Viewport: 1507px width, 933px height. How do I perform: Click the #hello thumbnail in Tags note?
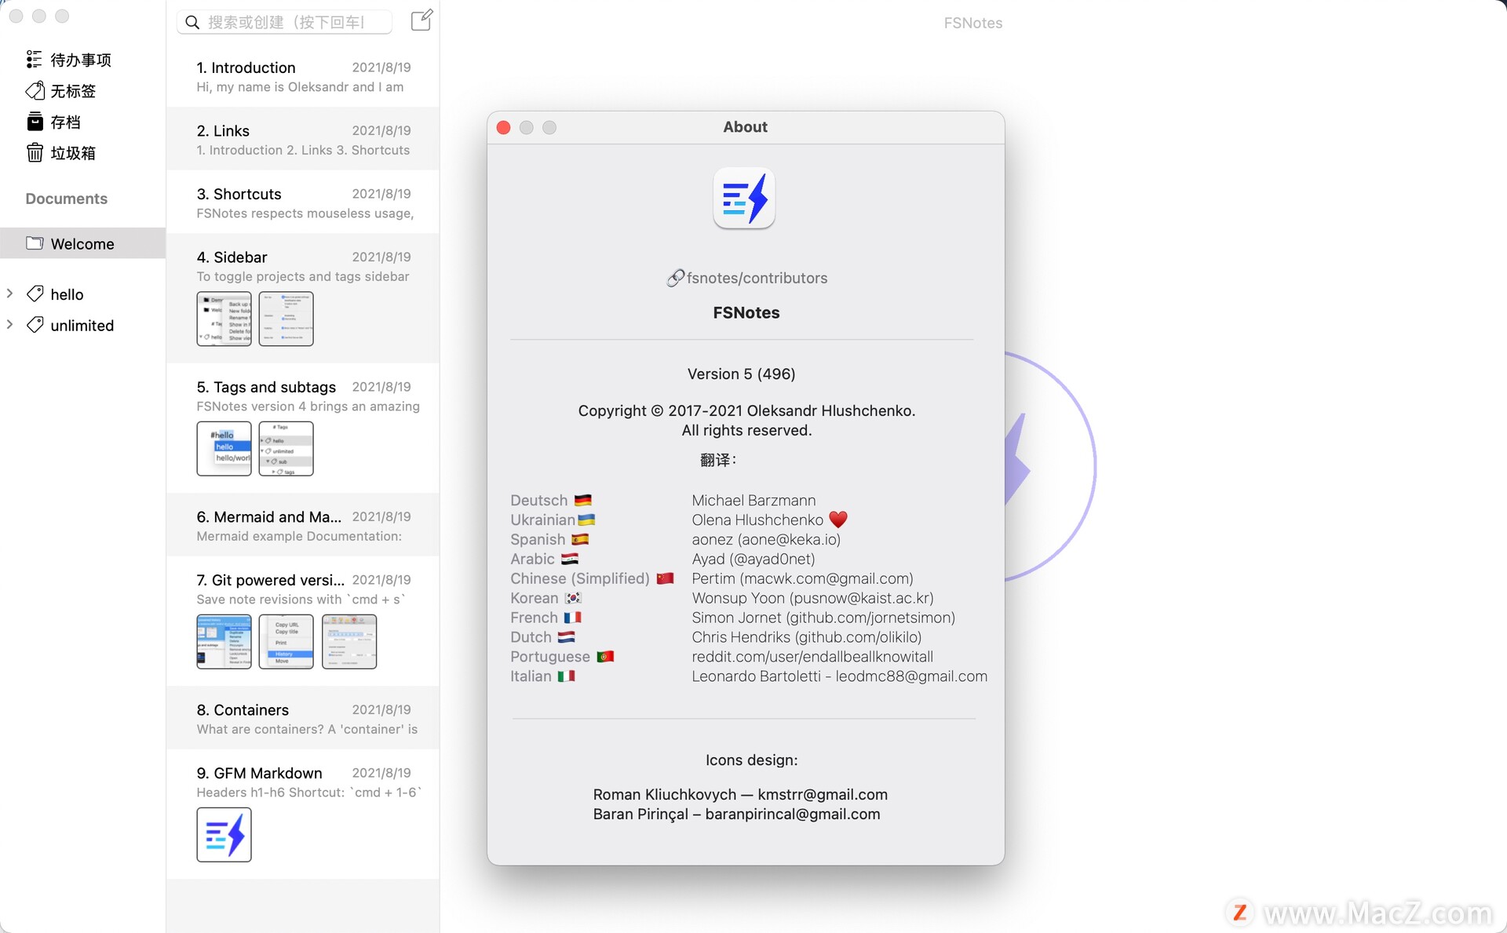[x=224, y=449]
